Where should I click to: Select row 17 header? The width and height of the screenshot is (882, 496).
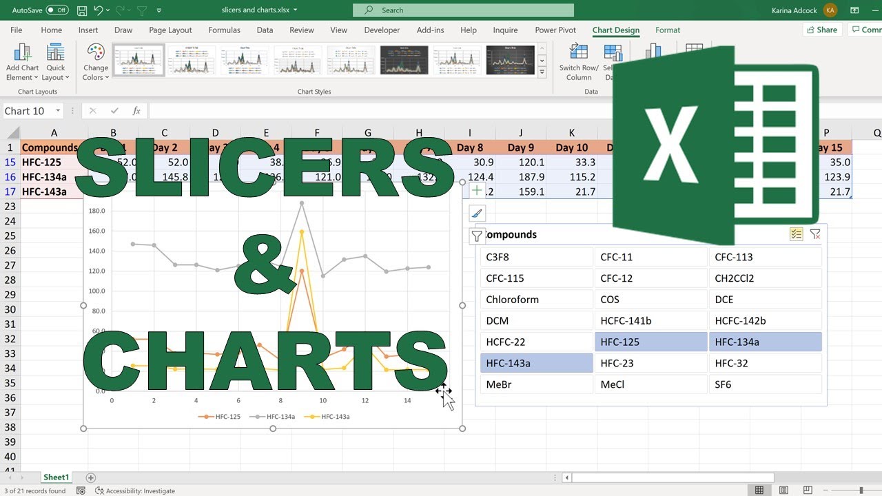[x=10, y=192]
